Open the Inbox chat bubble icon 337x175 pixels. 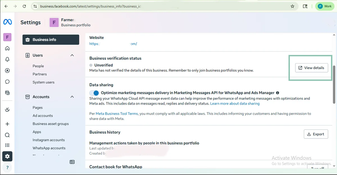point(7,82)
